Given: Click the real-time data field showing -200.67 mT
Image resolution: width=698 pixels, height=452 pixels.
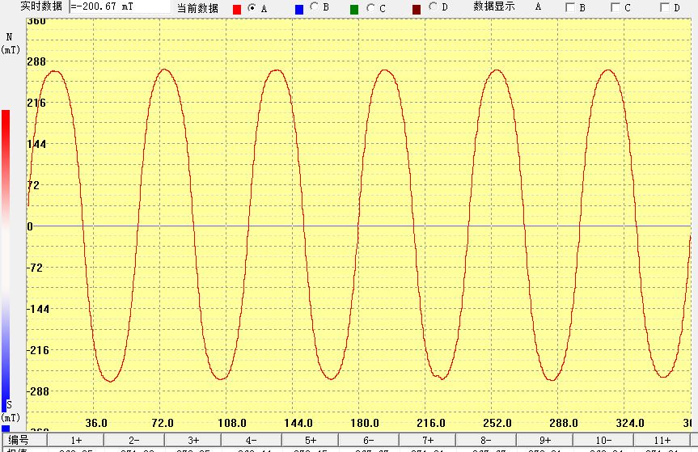Looking at the screenshot, I should pyautogui.click(x=121, y=6).
